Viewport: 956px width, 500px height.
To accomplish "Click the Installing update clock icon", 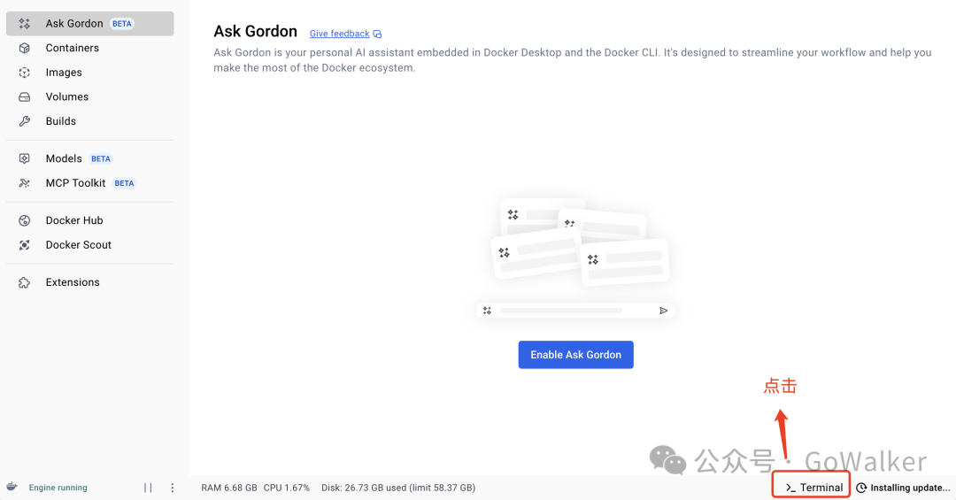I will pyautogui.click(x=861, y=488).
